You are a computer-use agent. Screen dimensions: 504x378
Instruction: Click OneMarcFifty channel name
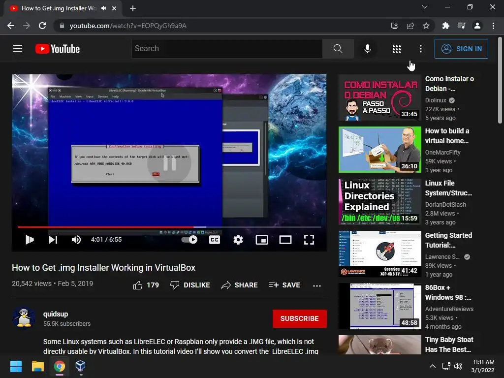pos(442,153)
